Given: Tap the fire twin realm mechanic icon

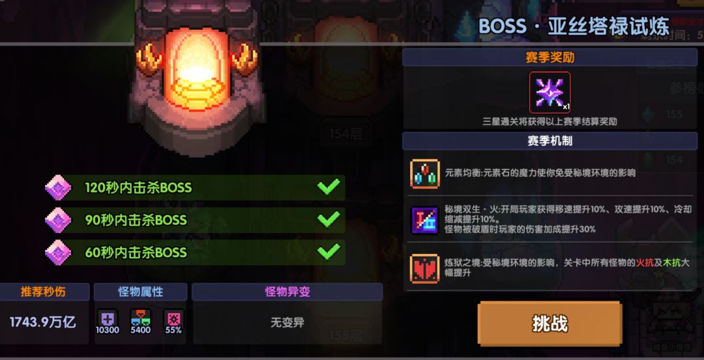Looking at the screenshot, I should point(424,220).
